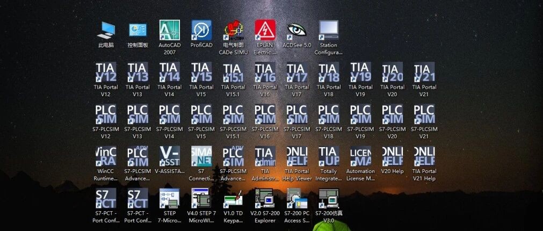Click the TIA Portal V21 icon
This screenshot has height=231, width=543.
pyautogui.click(x=424, y=73)
